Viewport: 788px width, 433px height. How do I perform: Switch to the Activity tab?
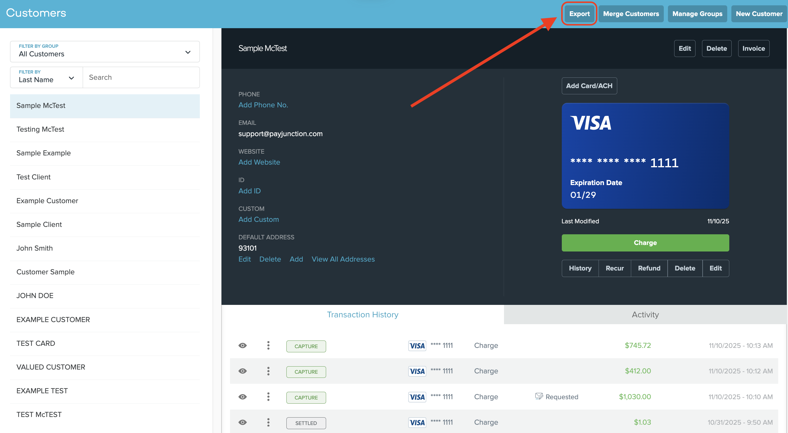(645, 314)
